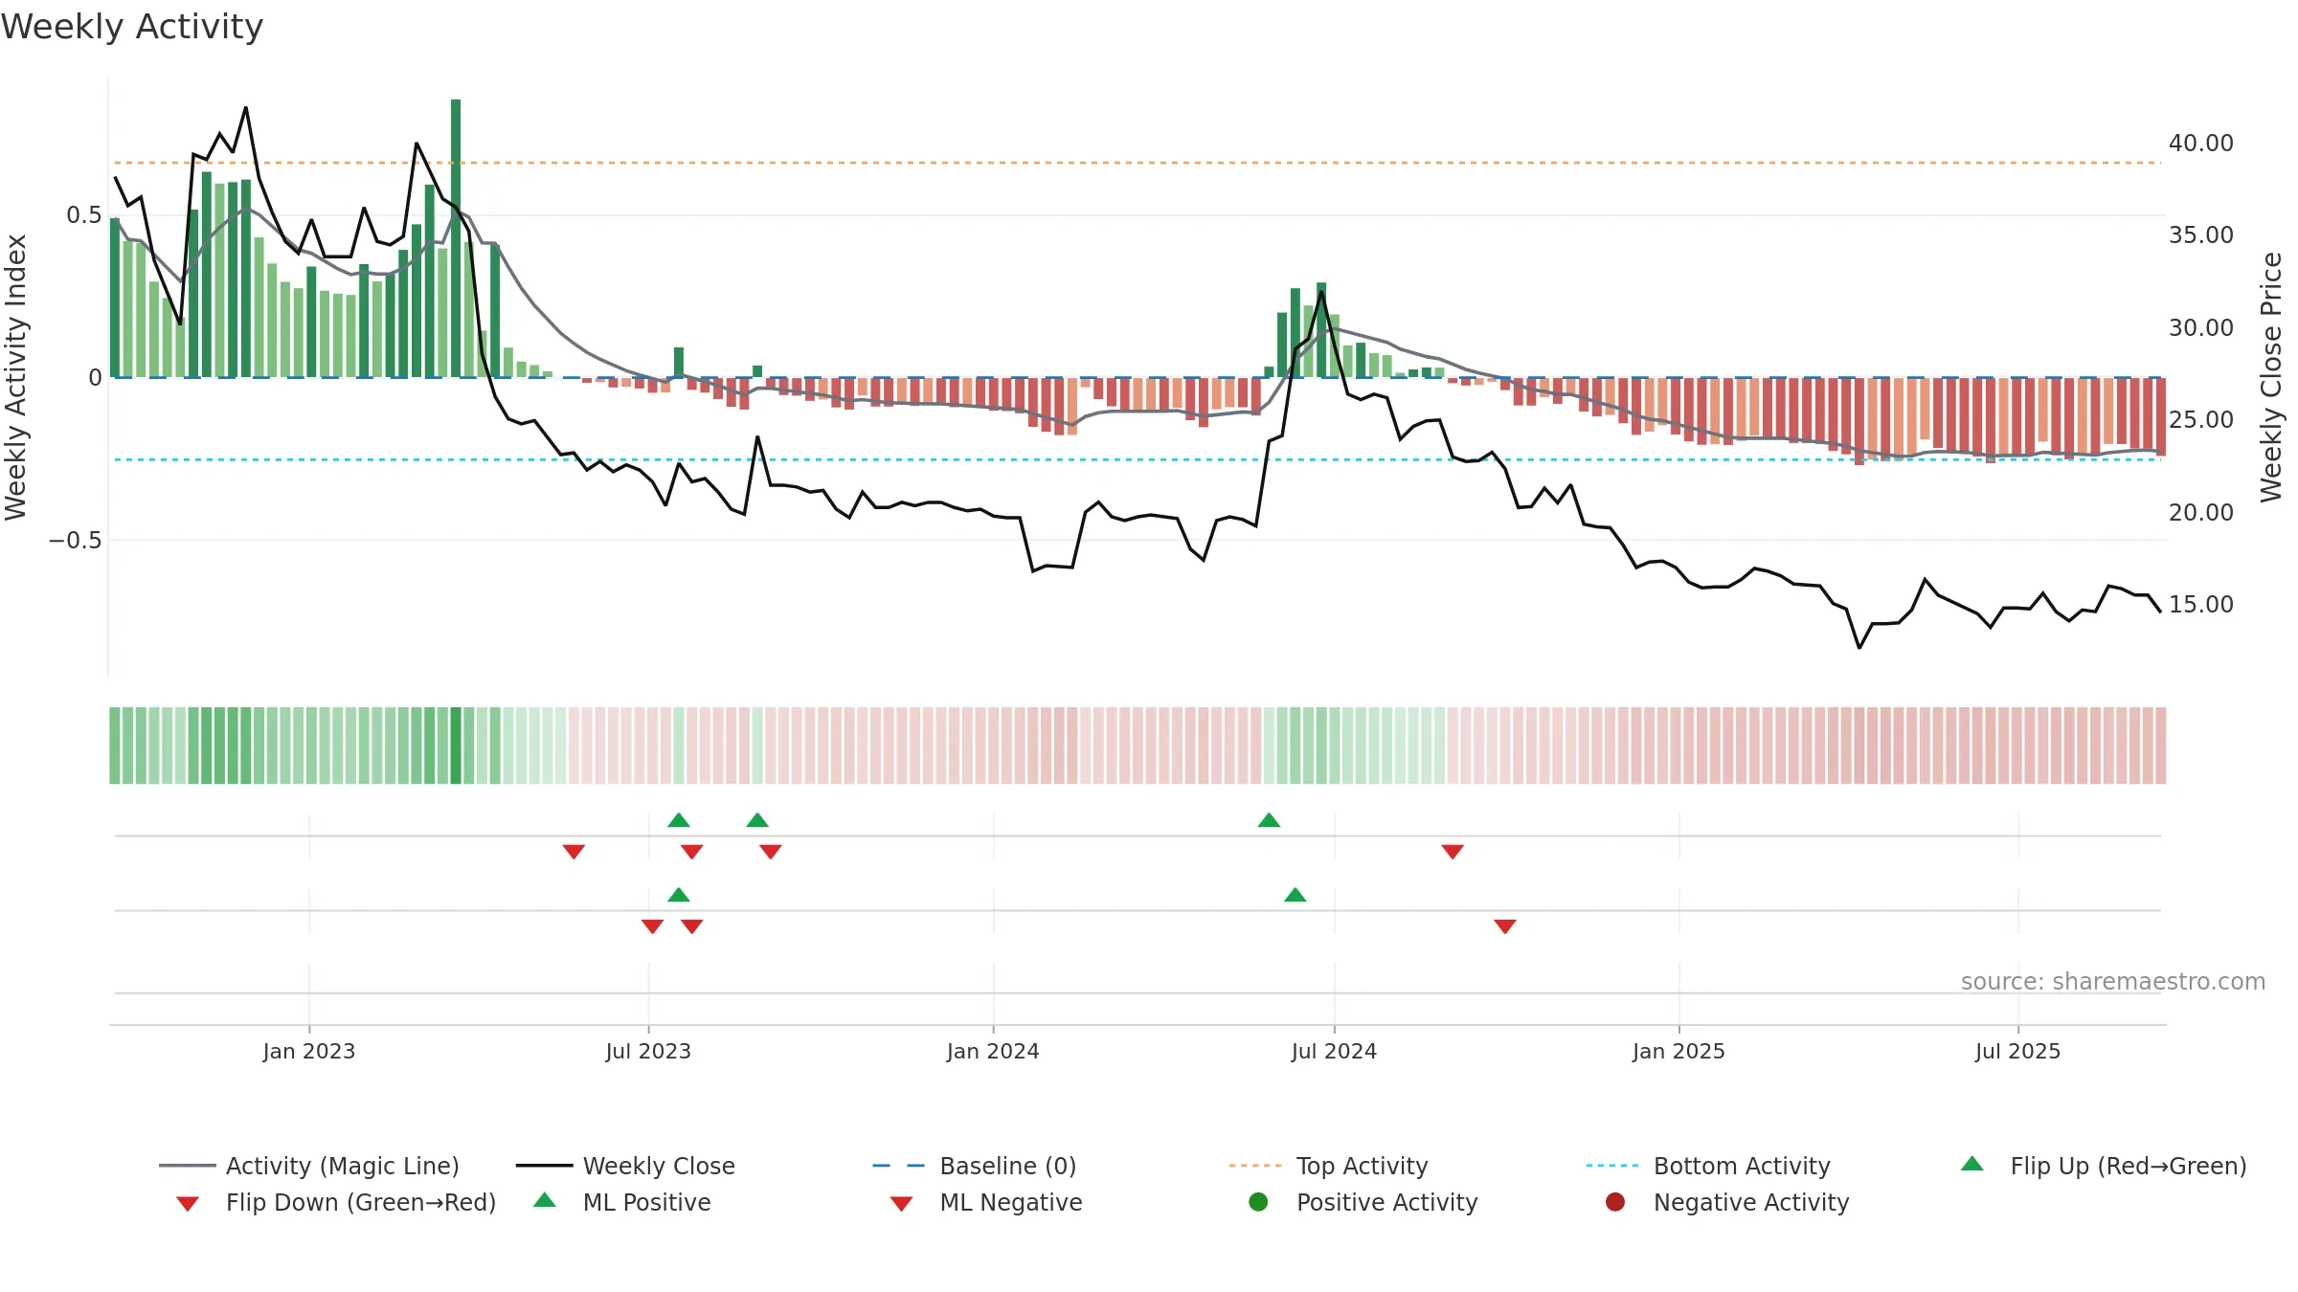
Task: Click the Jul 2025 x-axis label
Action: (x=2017, y=1052)
